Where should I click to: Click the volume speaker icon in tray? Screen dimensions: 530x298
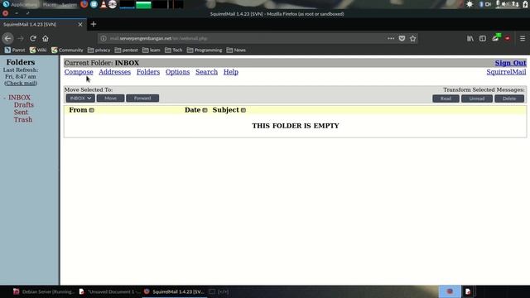505,4
